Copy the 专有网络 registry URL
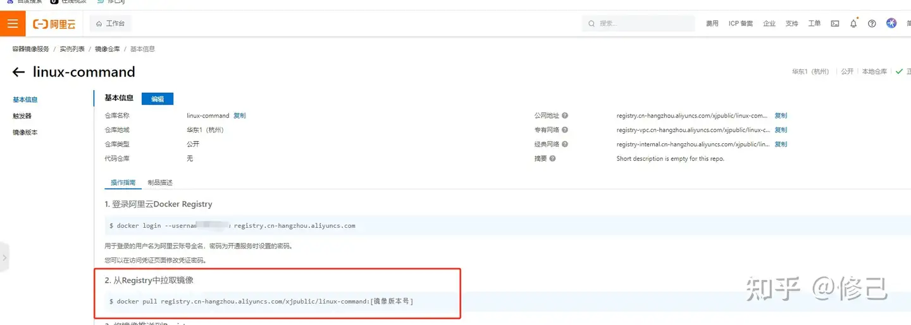911x325 pixels. click(781, 130)
